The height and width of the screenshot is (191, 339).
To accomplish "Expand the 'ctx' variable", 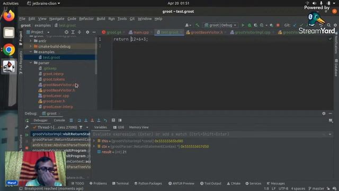I will pyautogui.click(x=94, y=146).
